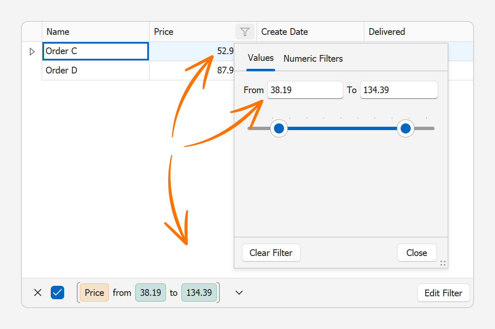Sort by the Name column header
Screen dimensions: 495x329
pyautogui.click(x=96, y=32)
